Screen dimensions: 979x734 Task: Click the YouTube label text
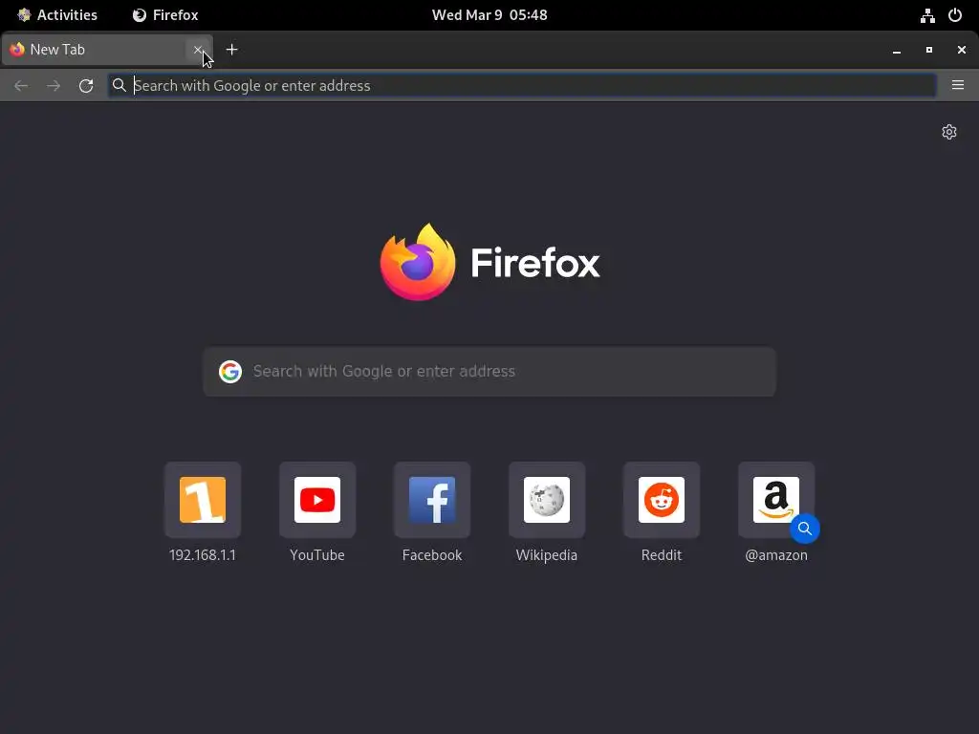(x=317, y=555)
